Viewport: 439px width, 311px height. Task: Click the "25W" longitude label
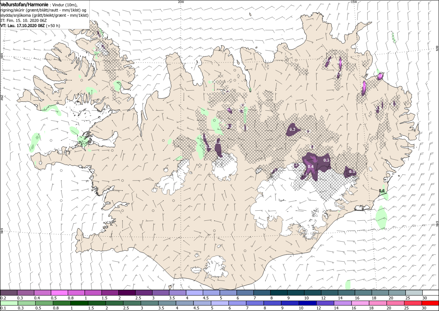click(x=2, y=97)
